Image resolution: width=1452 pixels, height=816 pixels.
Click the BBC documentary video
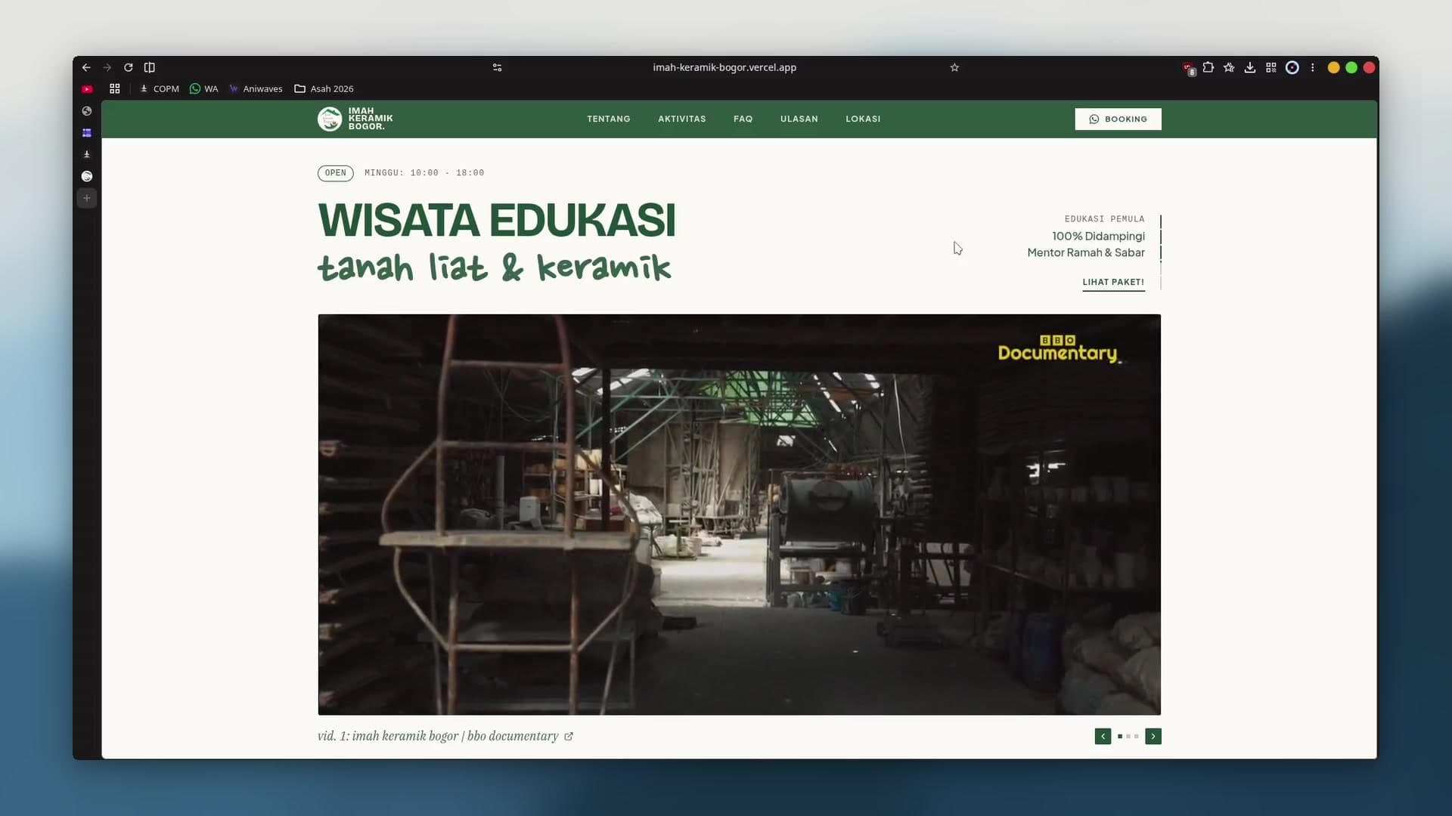pyautogui.click(x=739, y=515)
